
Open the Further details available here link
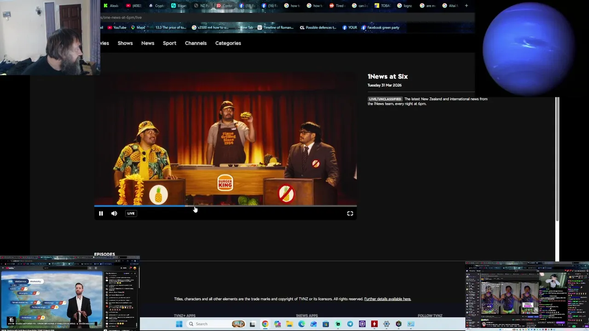387,299
